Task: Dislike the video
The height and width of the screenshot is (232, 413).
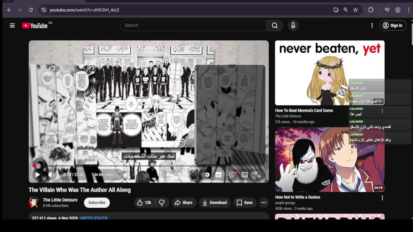Action: [162, 203]
